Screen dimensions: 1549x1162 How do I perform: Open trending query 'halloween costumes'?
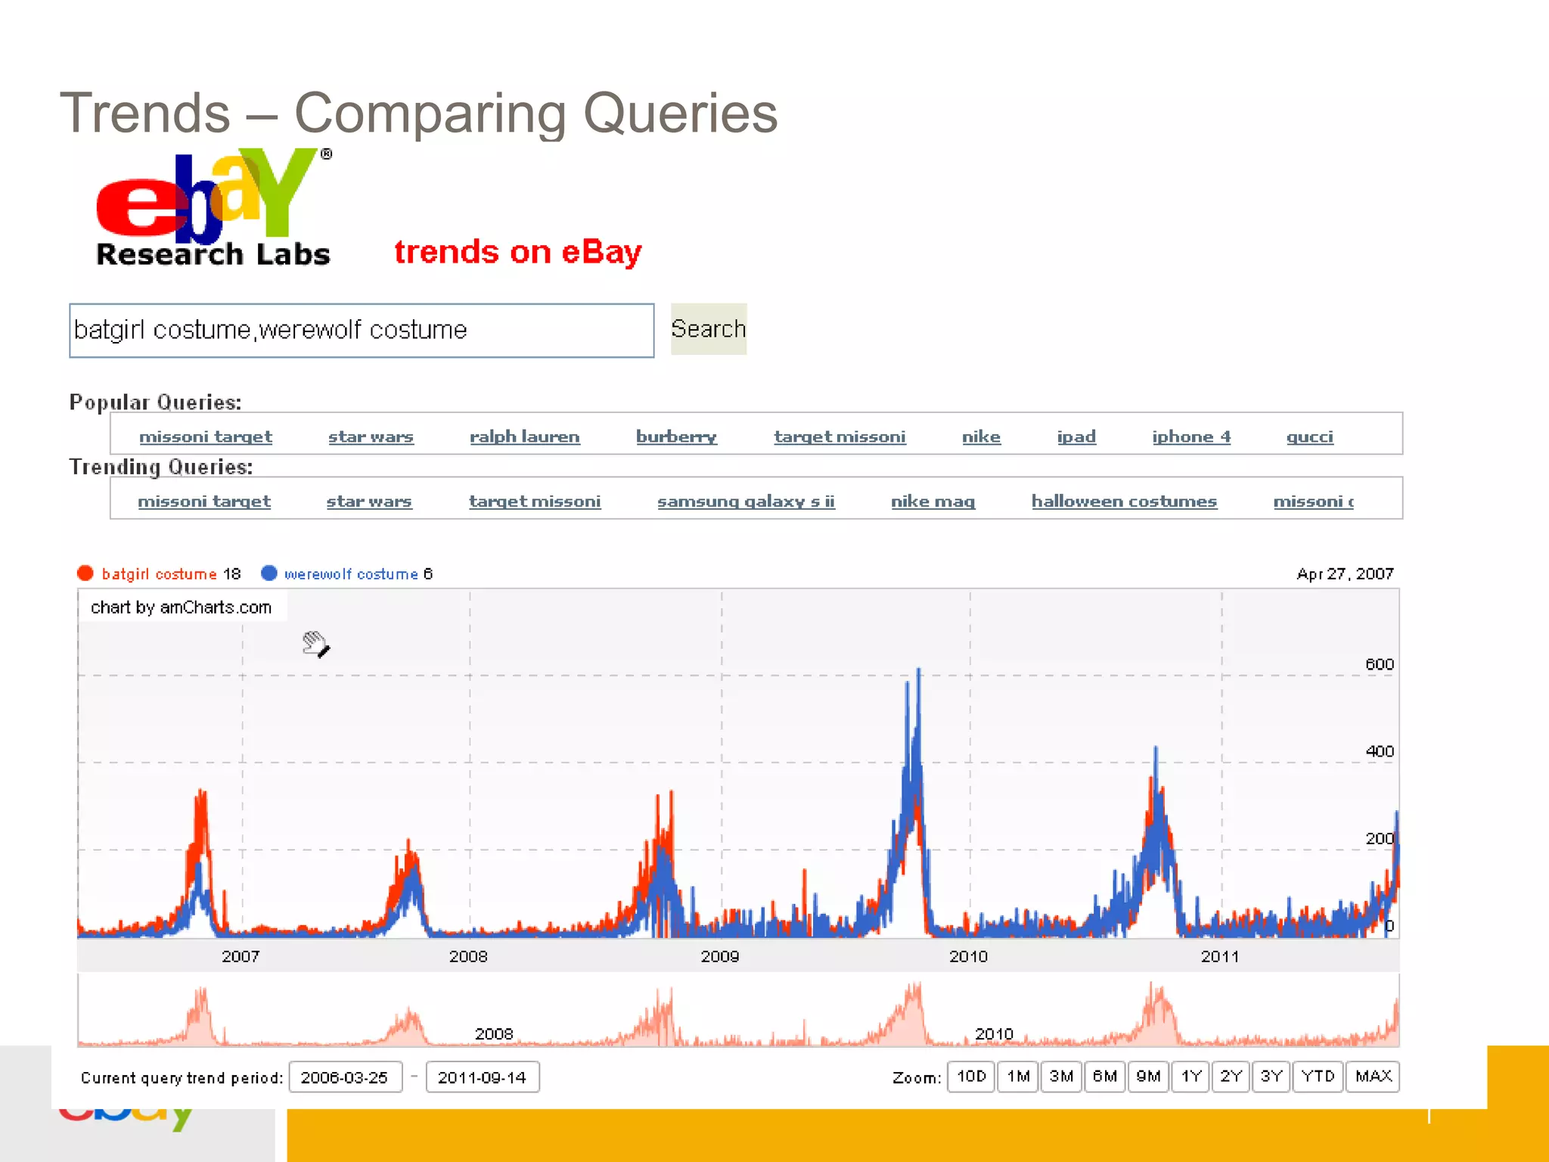point(1124,501)
